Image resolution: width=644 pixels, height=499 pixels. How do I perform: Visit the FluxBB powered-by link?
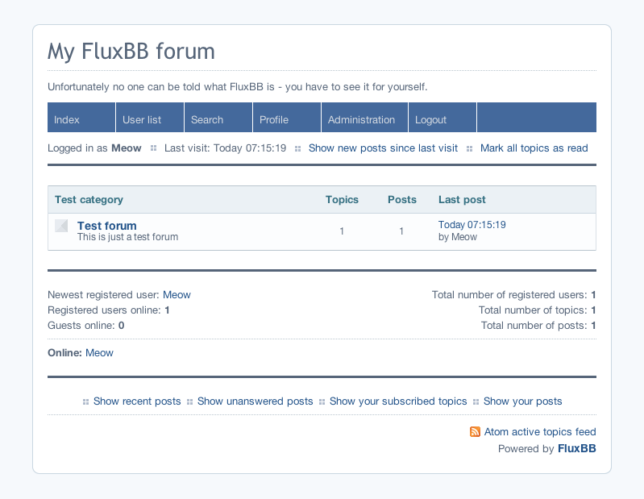pos(576,448)
